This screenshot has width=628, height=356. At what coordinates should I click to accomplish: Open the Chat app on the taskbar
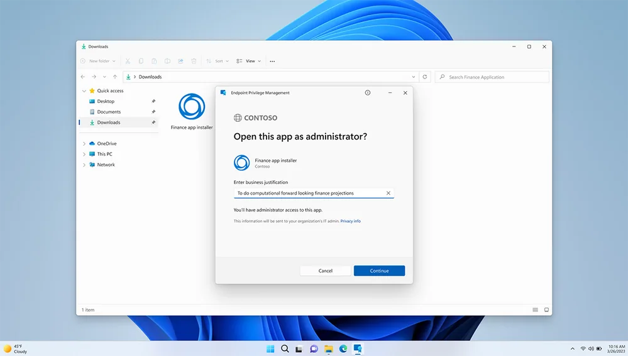314,349
